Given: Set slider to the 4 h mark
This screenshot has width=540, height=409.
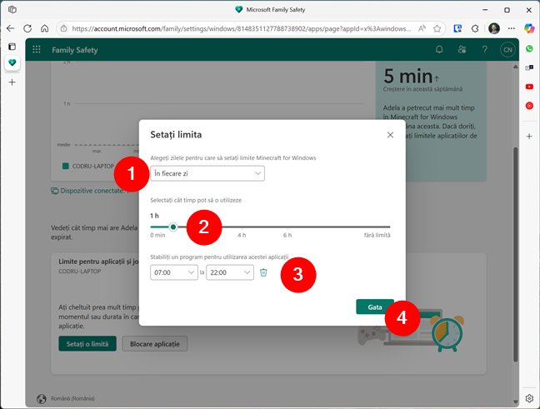Looking at the screenshot, I should 242,227.
